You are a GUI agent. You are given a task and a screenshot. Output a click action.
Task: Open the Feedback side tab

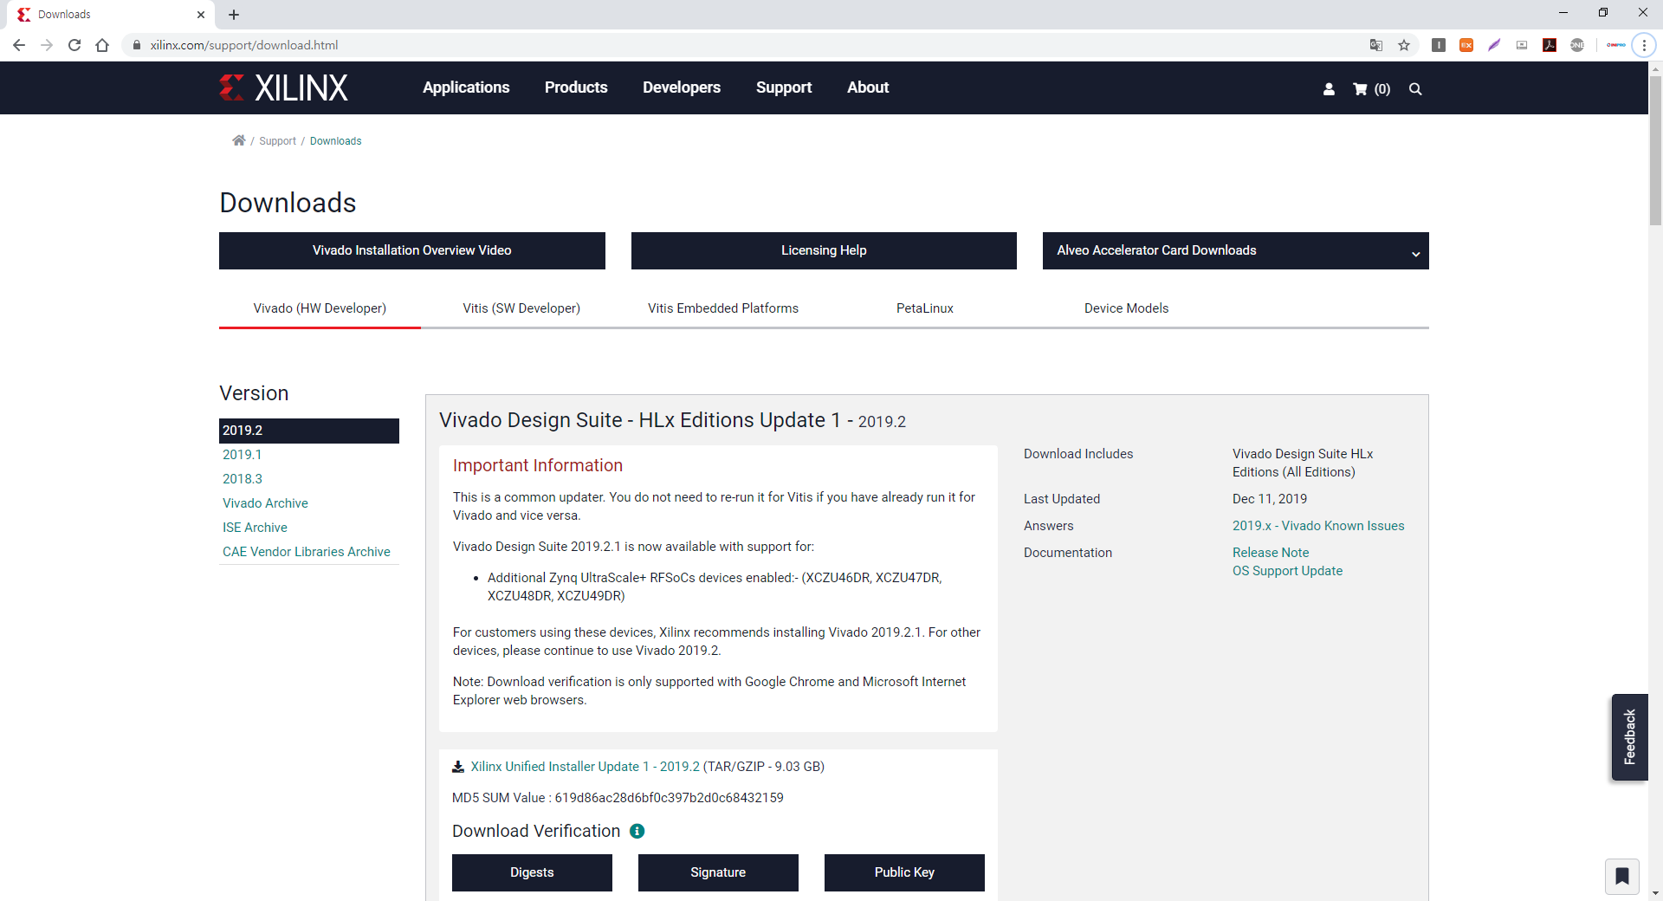pyautogui.click(x=1629, y=737)
